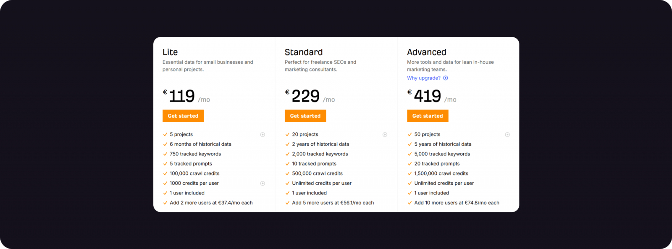Viewport: 672px width, 249px height.
Task: Click the checkmark next to "2,000 tracked keywords"
Action: pos(287,154)
